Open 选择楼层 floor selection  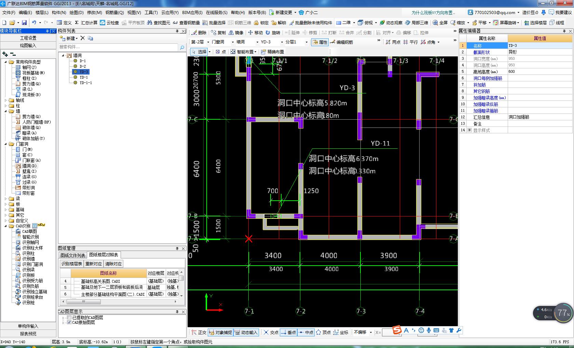tap(535, 23)
